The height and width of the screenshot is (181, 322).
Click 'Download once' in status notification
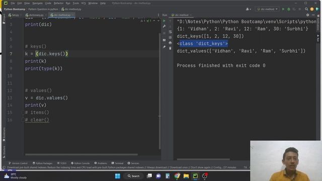[179, 167]
